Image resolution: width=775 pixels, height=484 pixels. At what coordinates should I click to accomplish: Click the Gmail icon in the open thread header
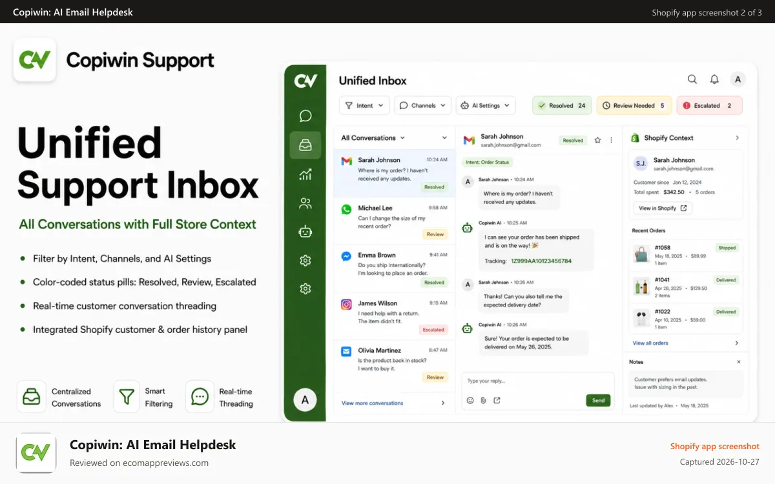(x=469, y=139)
